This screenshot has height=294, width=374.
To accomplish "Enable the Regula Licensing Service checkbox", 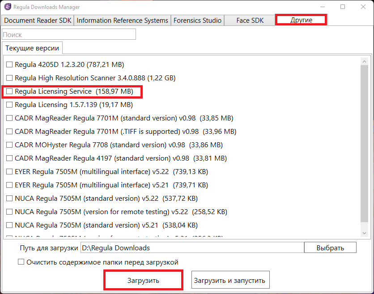I will point(9,91).
